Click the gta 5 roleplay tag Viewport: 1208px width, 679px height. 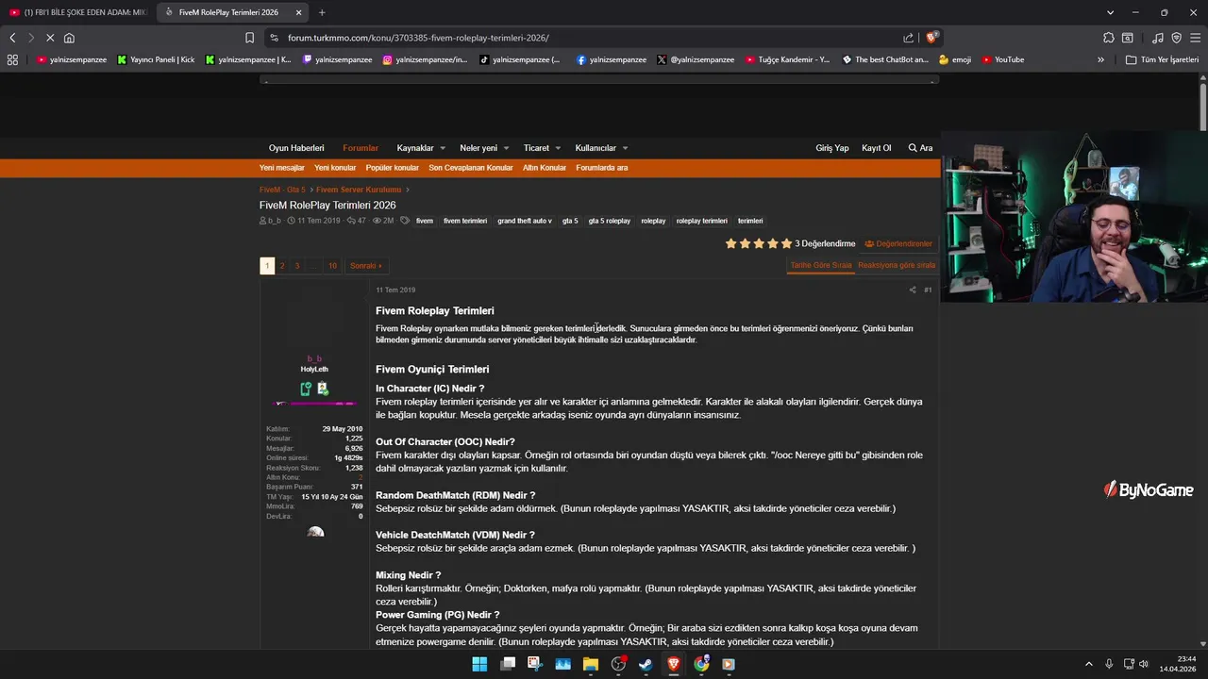[x=610, y=221]
